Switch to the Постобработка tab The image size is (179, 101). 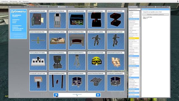click(53, 7)
